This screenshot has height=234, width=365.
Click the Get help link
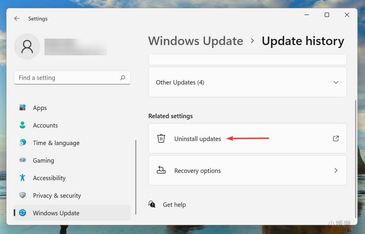(x=174, y=204)
